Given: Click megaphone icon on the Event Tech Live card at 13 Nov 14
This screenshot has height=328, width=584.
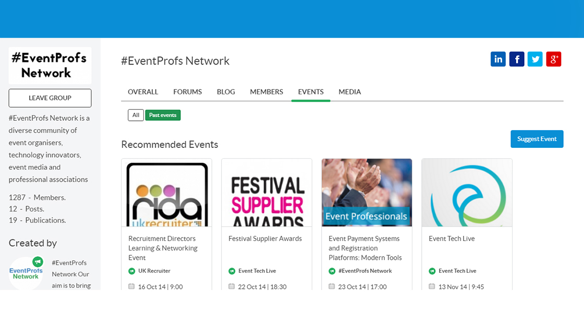Looking at the screenshot, I should coord(432,271).
